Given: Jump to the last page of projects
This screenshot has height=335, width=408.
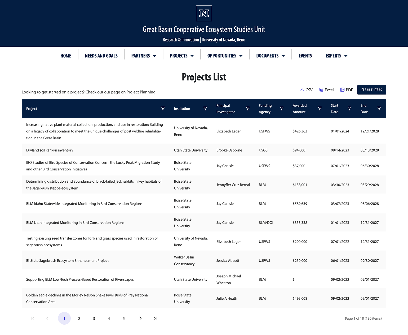Looking at the screenshot, I should (x=155, y=318).
